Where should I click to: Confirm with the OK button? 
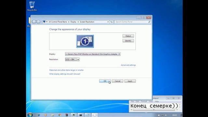(x=105, y=81)
